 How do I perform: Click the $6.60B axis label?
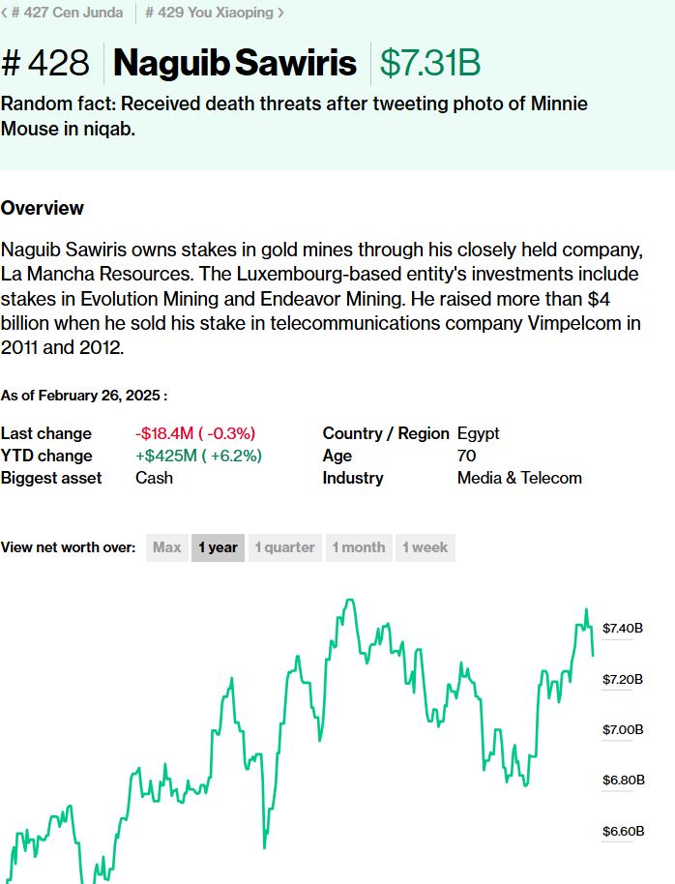point(622,831)
